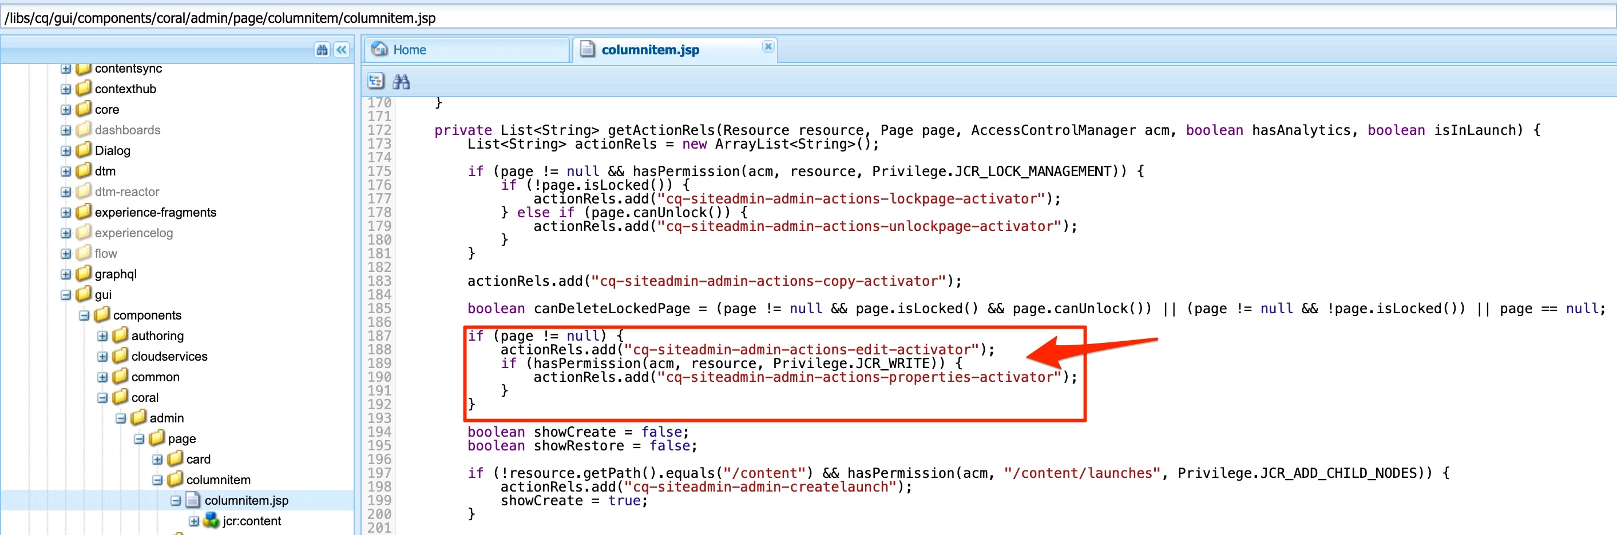Select the columnitem.jsp file in tree
Screen dimensions: 1617x535
246,501
